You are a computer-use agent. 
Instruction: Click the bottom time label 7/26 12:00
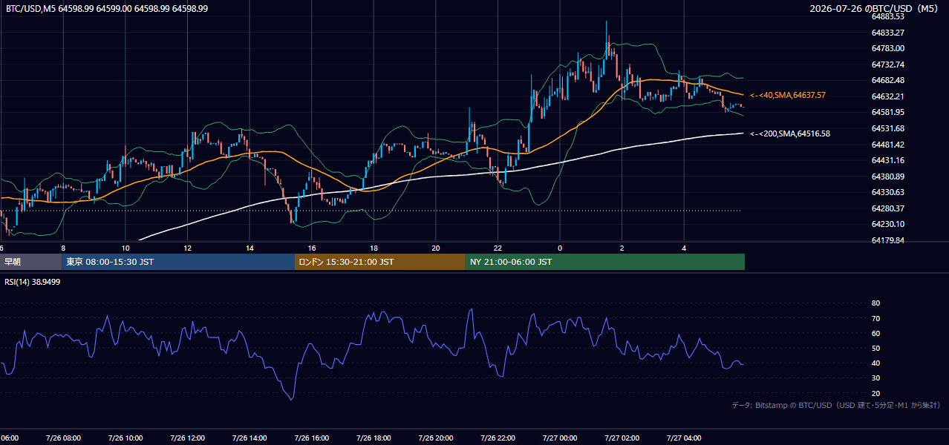click(x=187, y=438)
